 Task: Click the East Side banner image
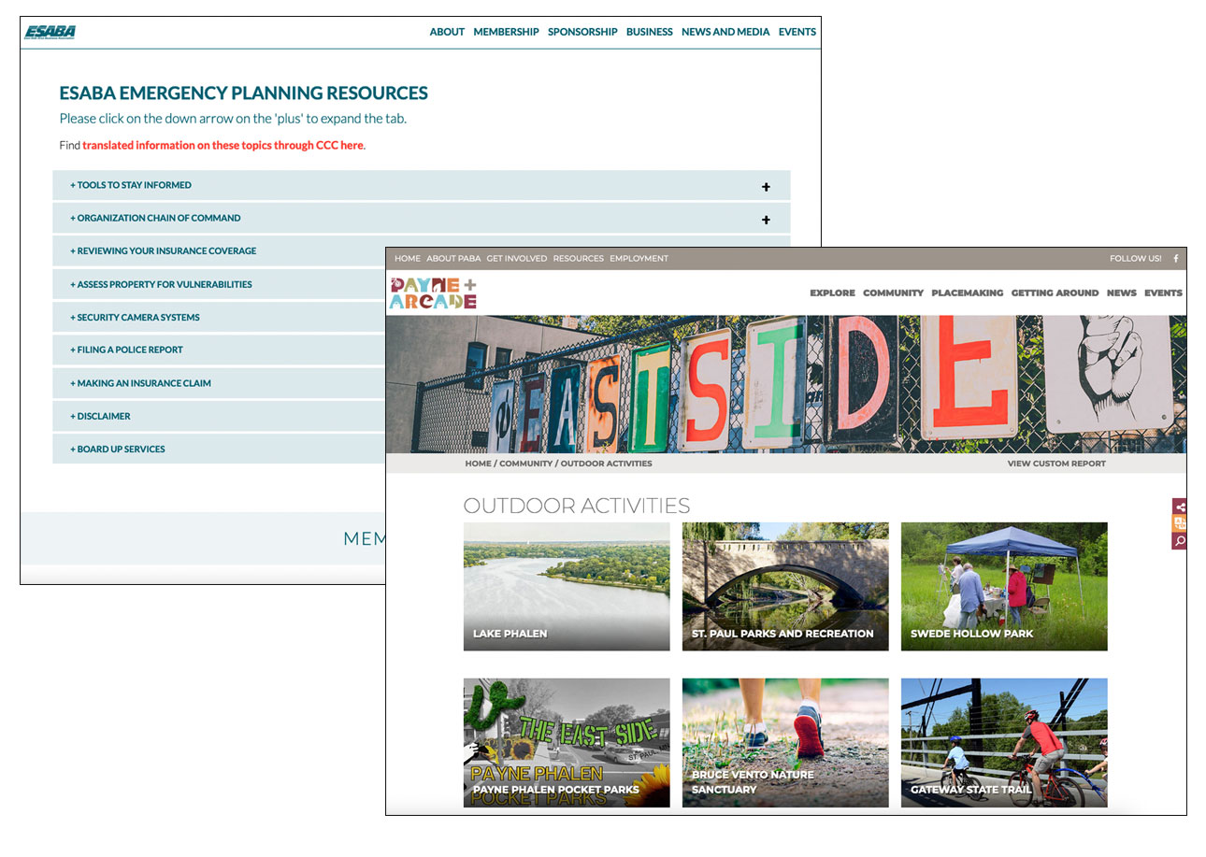coord(786,384)
